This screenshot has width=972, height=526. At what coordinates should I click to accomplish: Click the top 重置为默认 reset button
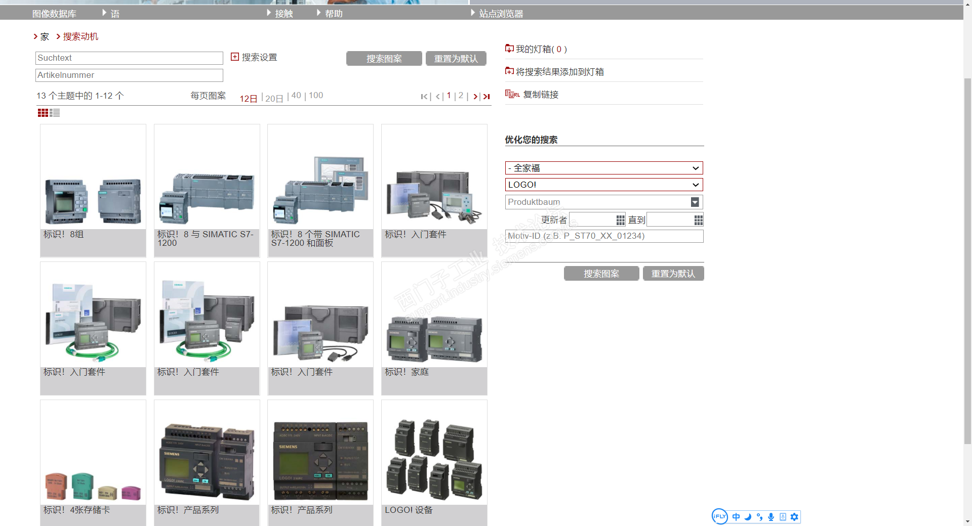coord(456,59)
